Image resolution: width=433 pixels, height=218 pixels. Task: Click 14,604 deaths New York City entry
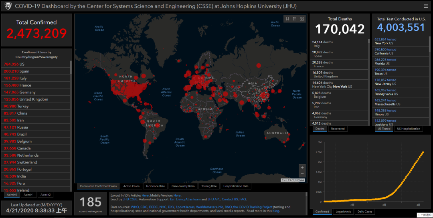pyautogui.click(x=339, y=85)
